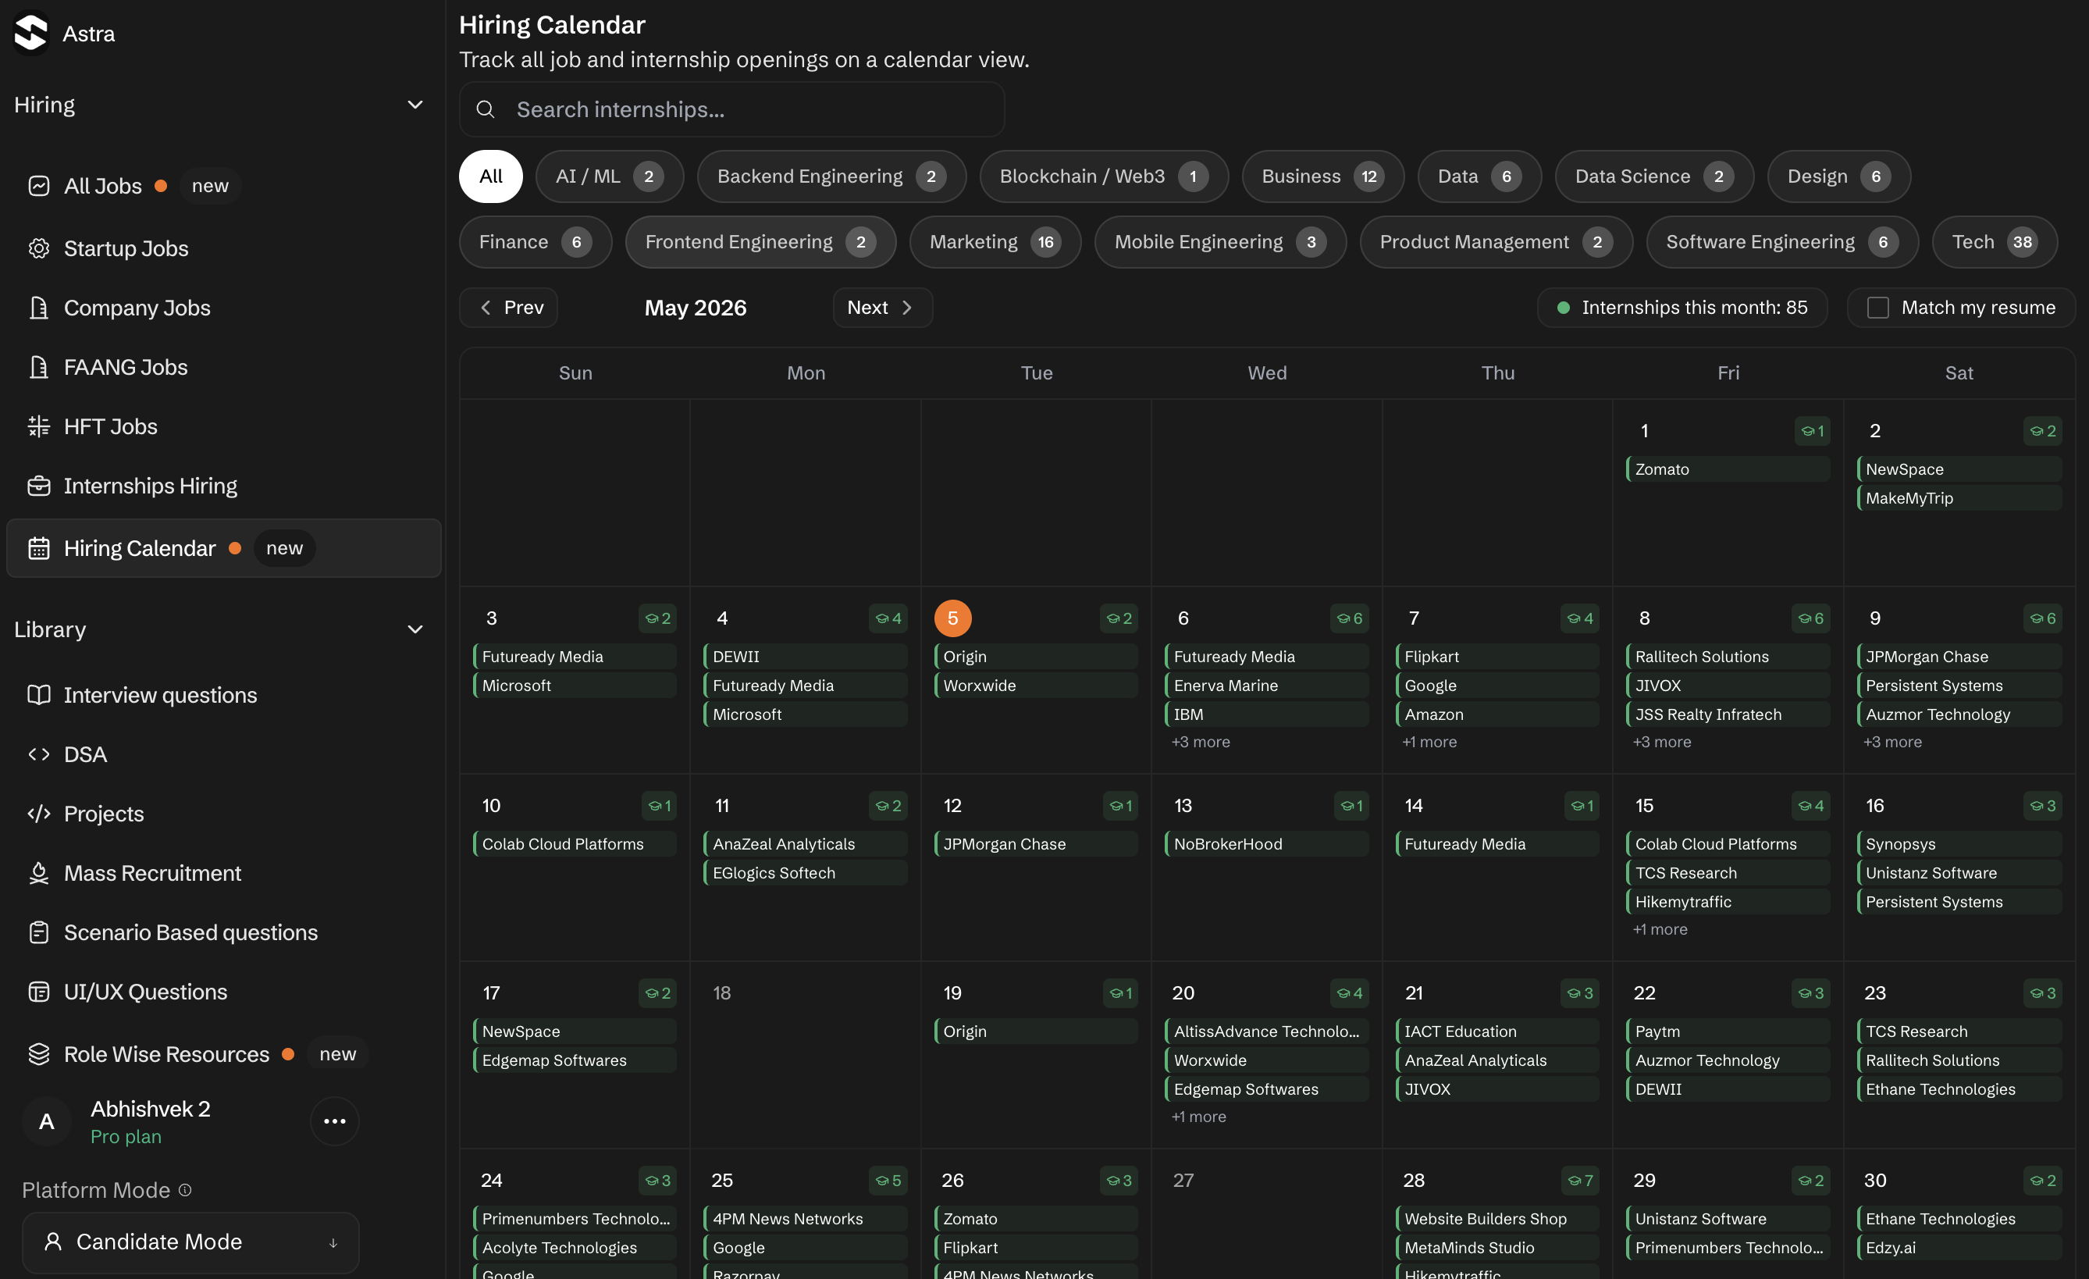Click the Startup Jobs gear icon
The width and height of the screenshot is (2089, 1279).
38,248
